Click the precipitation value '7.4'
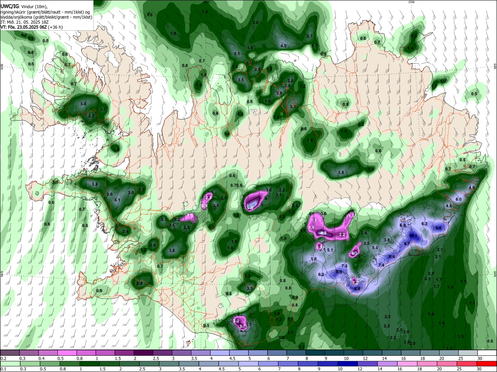497x372 pixels. 381,265
